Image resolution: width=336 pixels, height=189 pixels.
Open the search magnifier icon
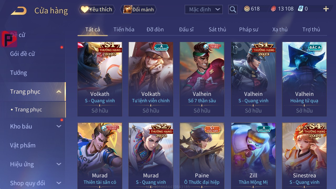pyautogui.click(x=233, y=9)
